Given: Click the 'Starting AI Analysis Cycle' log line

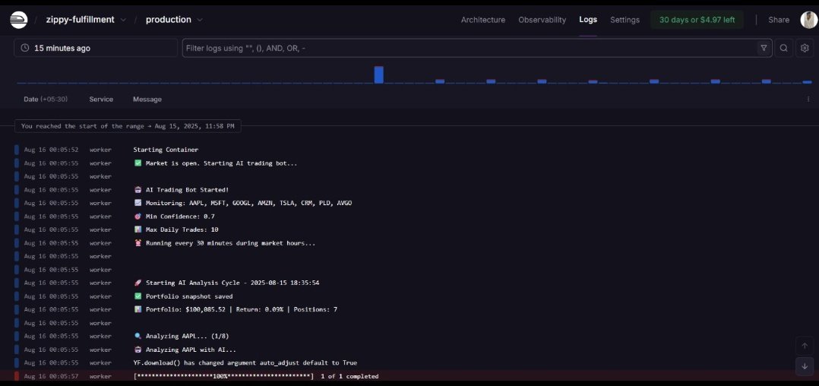Looking at the screenshot, I should (x=409, y=283).
